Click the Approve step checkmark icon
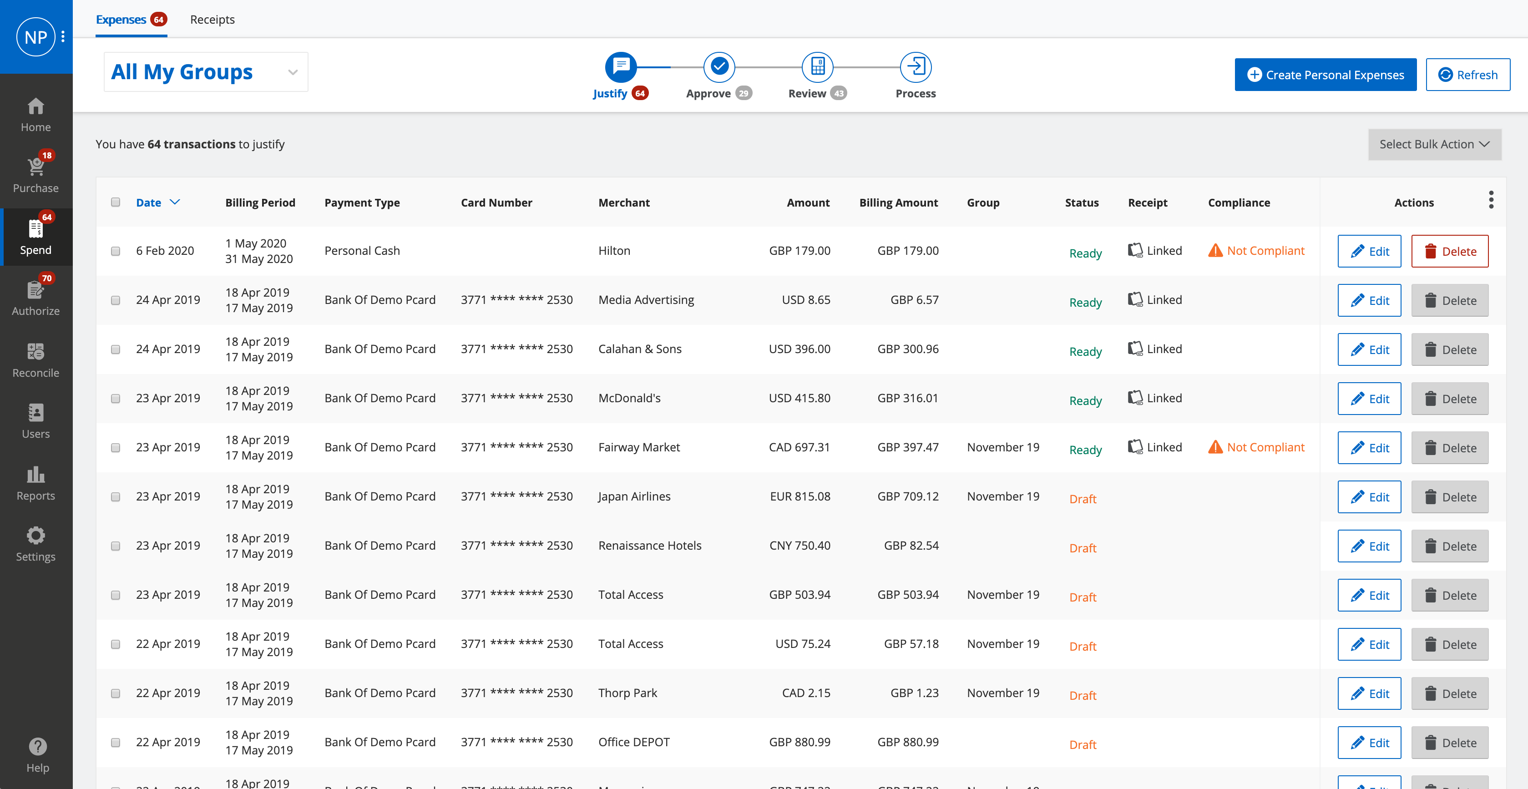The height and width of the screenshot is (789, 1528). [x=719, y=67]
